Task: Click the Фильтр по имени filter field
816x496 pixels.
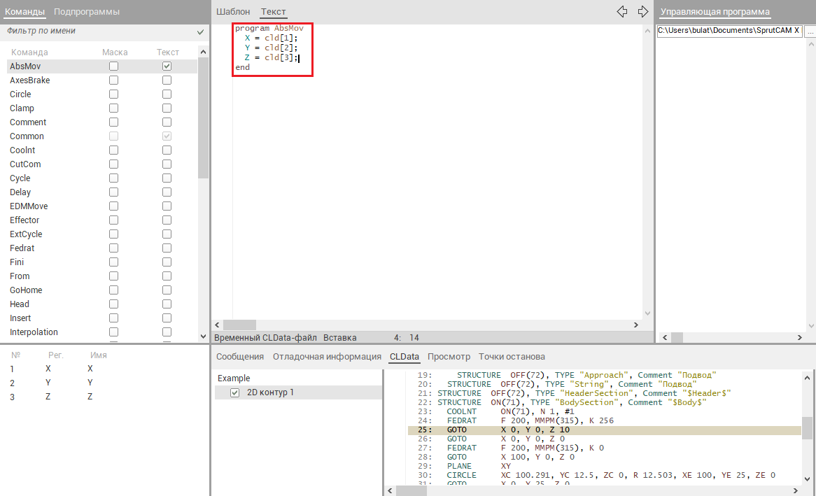Action: [98, 31]
